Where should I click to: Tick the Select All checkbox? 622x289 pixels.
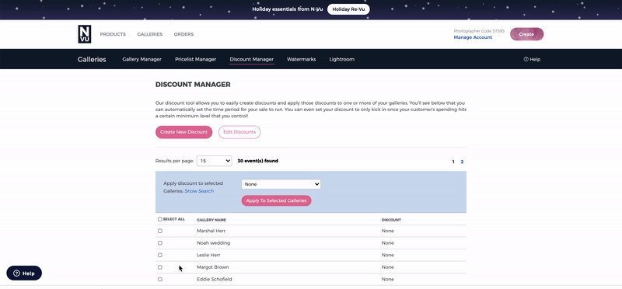click(x=160, y=219)
